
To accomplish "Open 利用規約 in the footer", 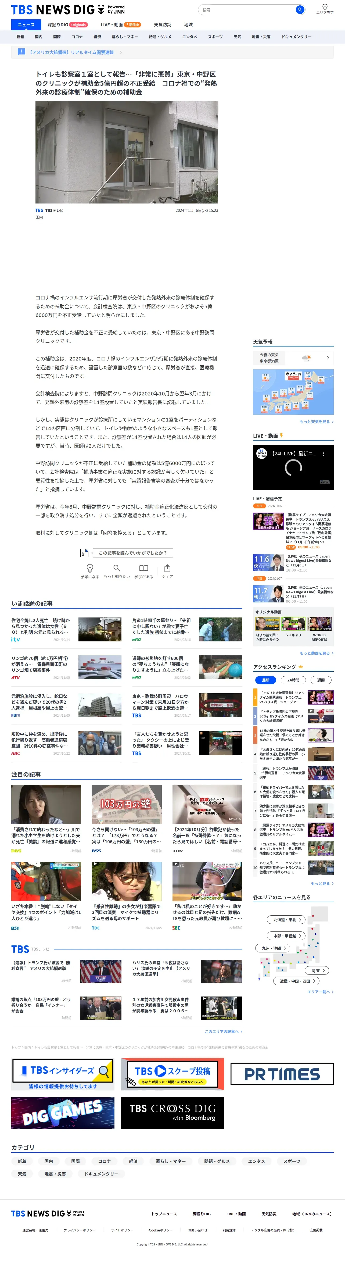I will (x=229, y=1230).
